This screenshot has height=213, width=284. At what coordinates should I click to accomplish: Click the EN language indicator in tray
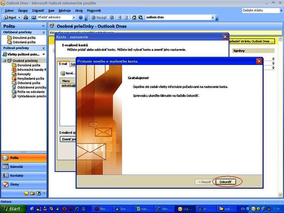click(243, 209)
